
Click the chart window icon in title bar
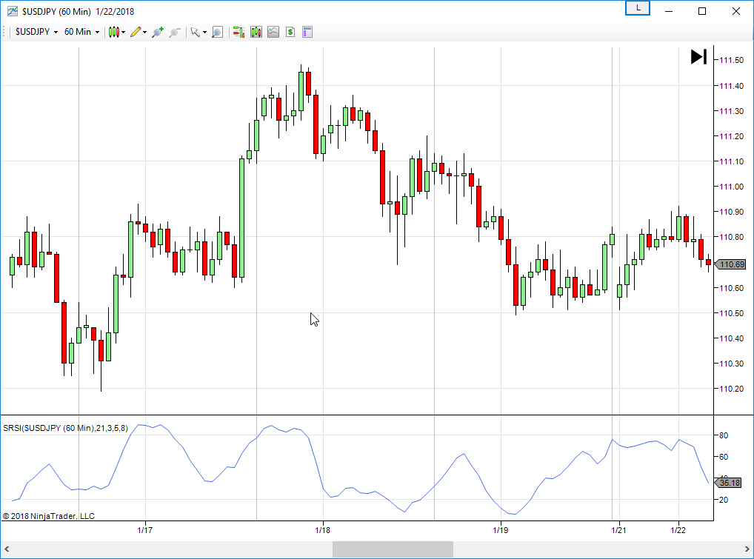click(12, 11)
